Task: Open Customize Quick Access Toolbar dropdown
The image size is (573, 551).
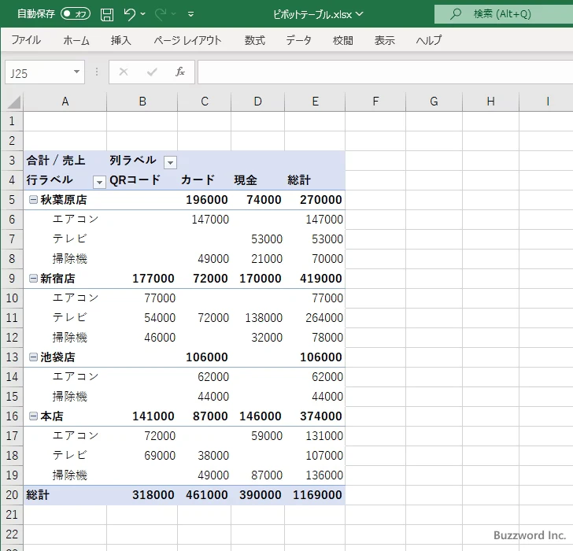Action: 190,14
